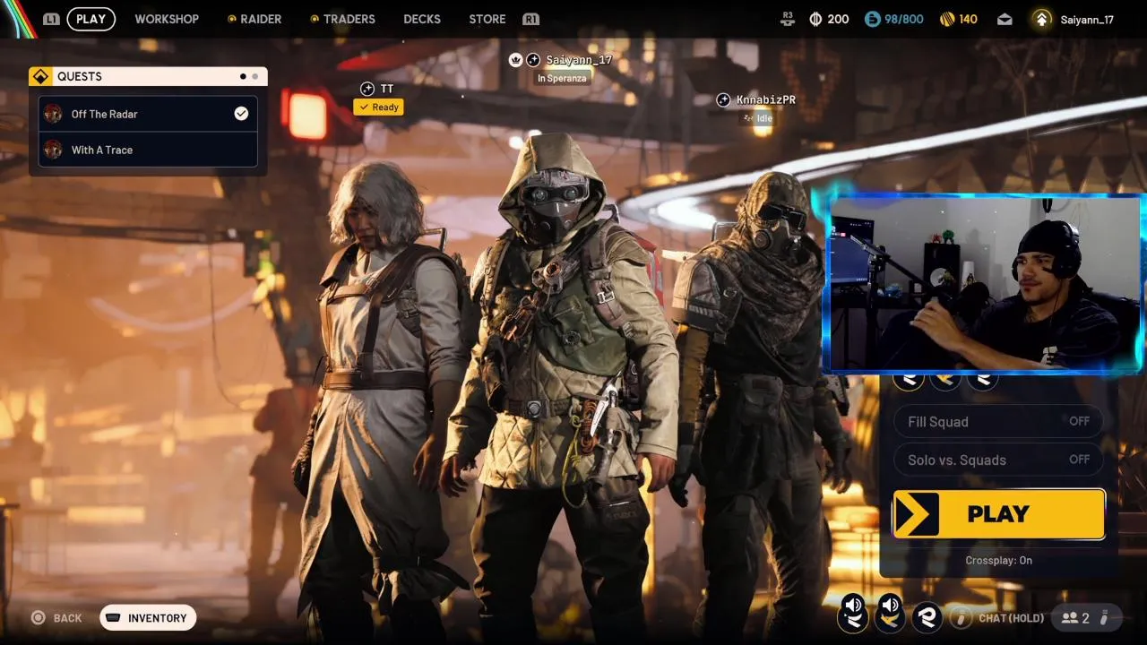
Task: Click the third squad emblem icon at bottom
Action: (927, 617)
